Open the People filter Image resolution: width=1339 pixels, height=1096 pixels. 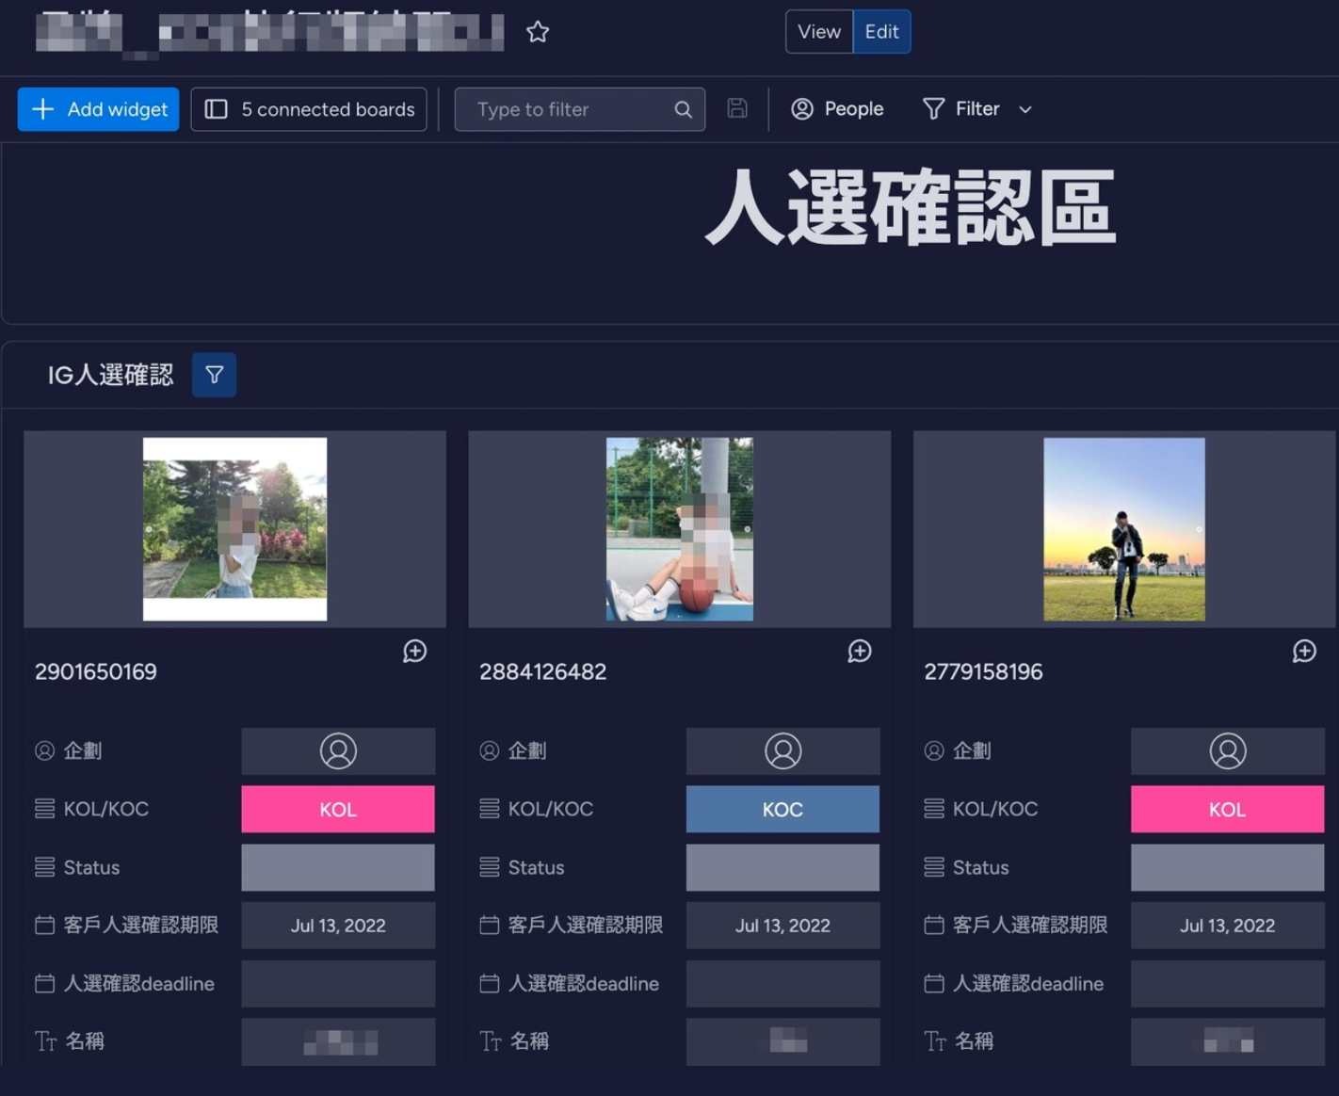[x=837, y=109]
